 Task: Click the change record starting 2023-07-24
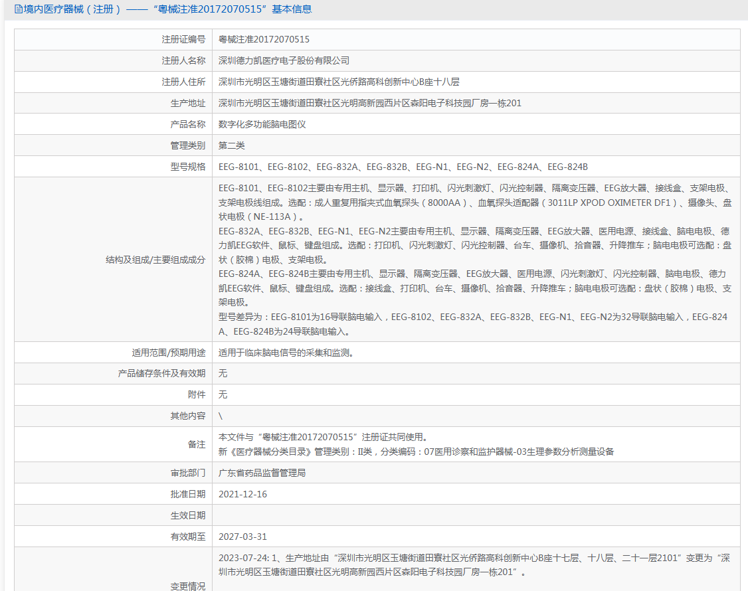pyautogui.click(x=474, y=565)
